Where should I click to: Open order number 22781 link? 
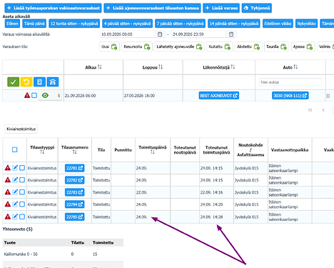[x=74, y=168]
